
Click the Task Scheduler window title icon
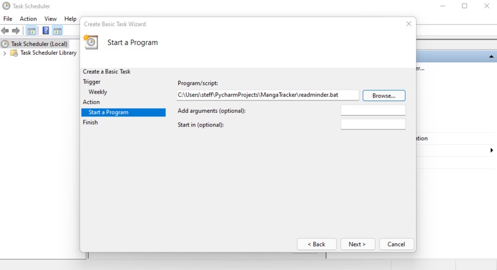point(6,6)
